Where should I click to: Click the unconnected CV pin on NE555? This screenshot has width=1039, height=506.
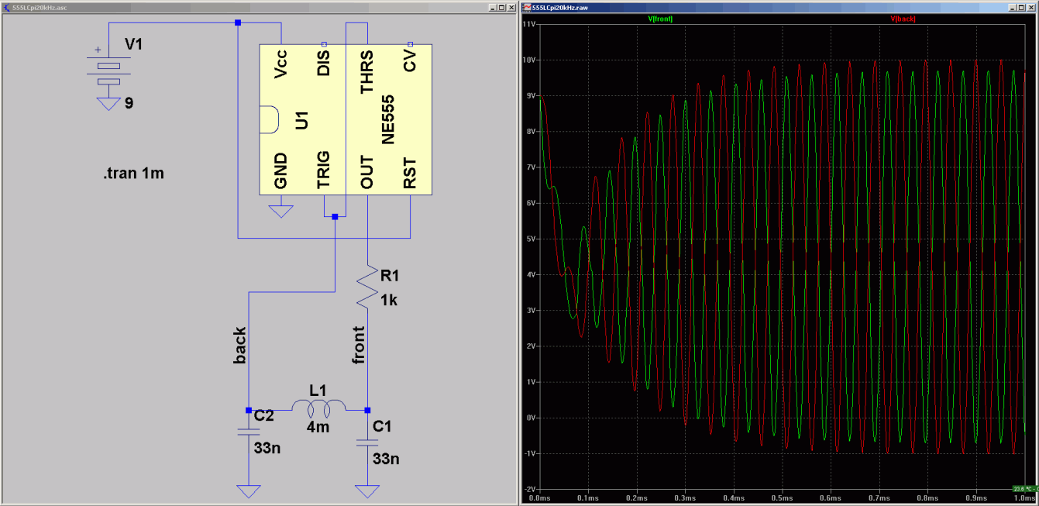[x=410, y=44]
